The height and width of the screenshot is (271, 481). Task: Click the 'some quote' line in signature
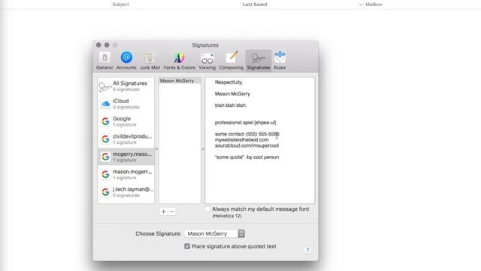[247, 157]
